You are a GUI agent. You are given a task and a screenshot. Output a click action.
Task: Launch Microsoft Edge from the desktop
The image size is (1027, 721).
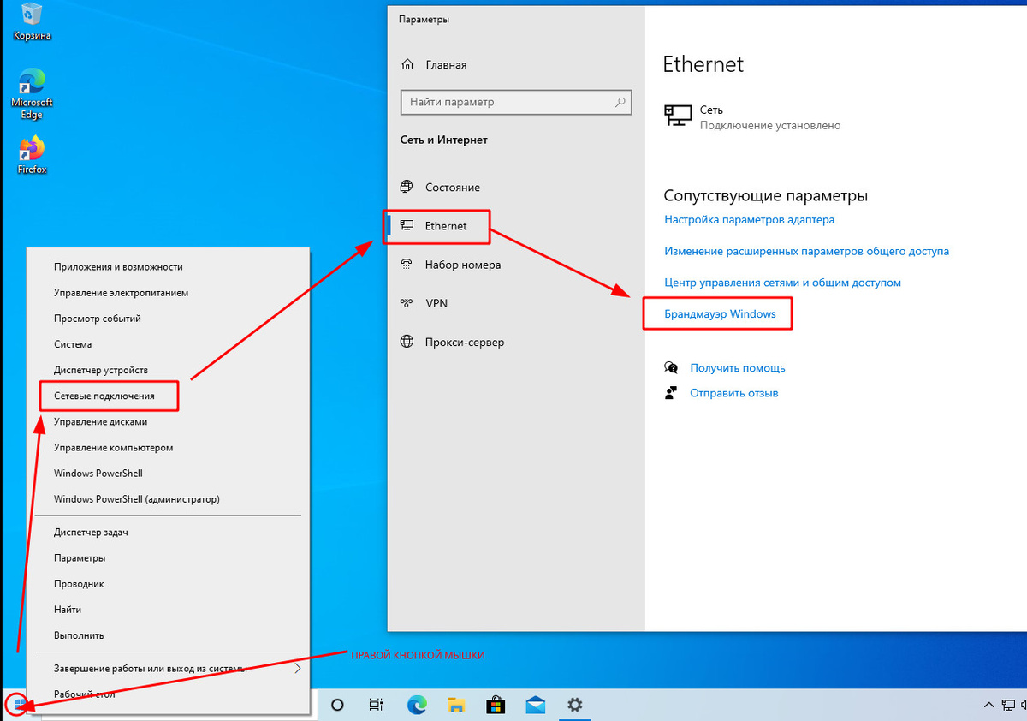point(32,92)
